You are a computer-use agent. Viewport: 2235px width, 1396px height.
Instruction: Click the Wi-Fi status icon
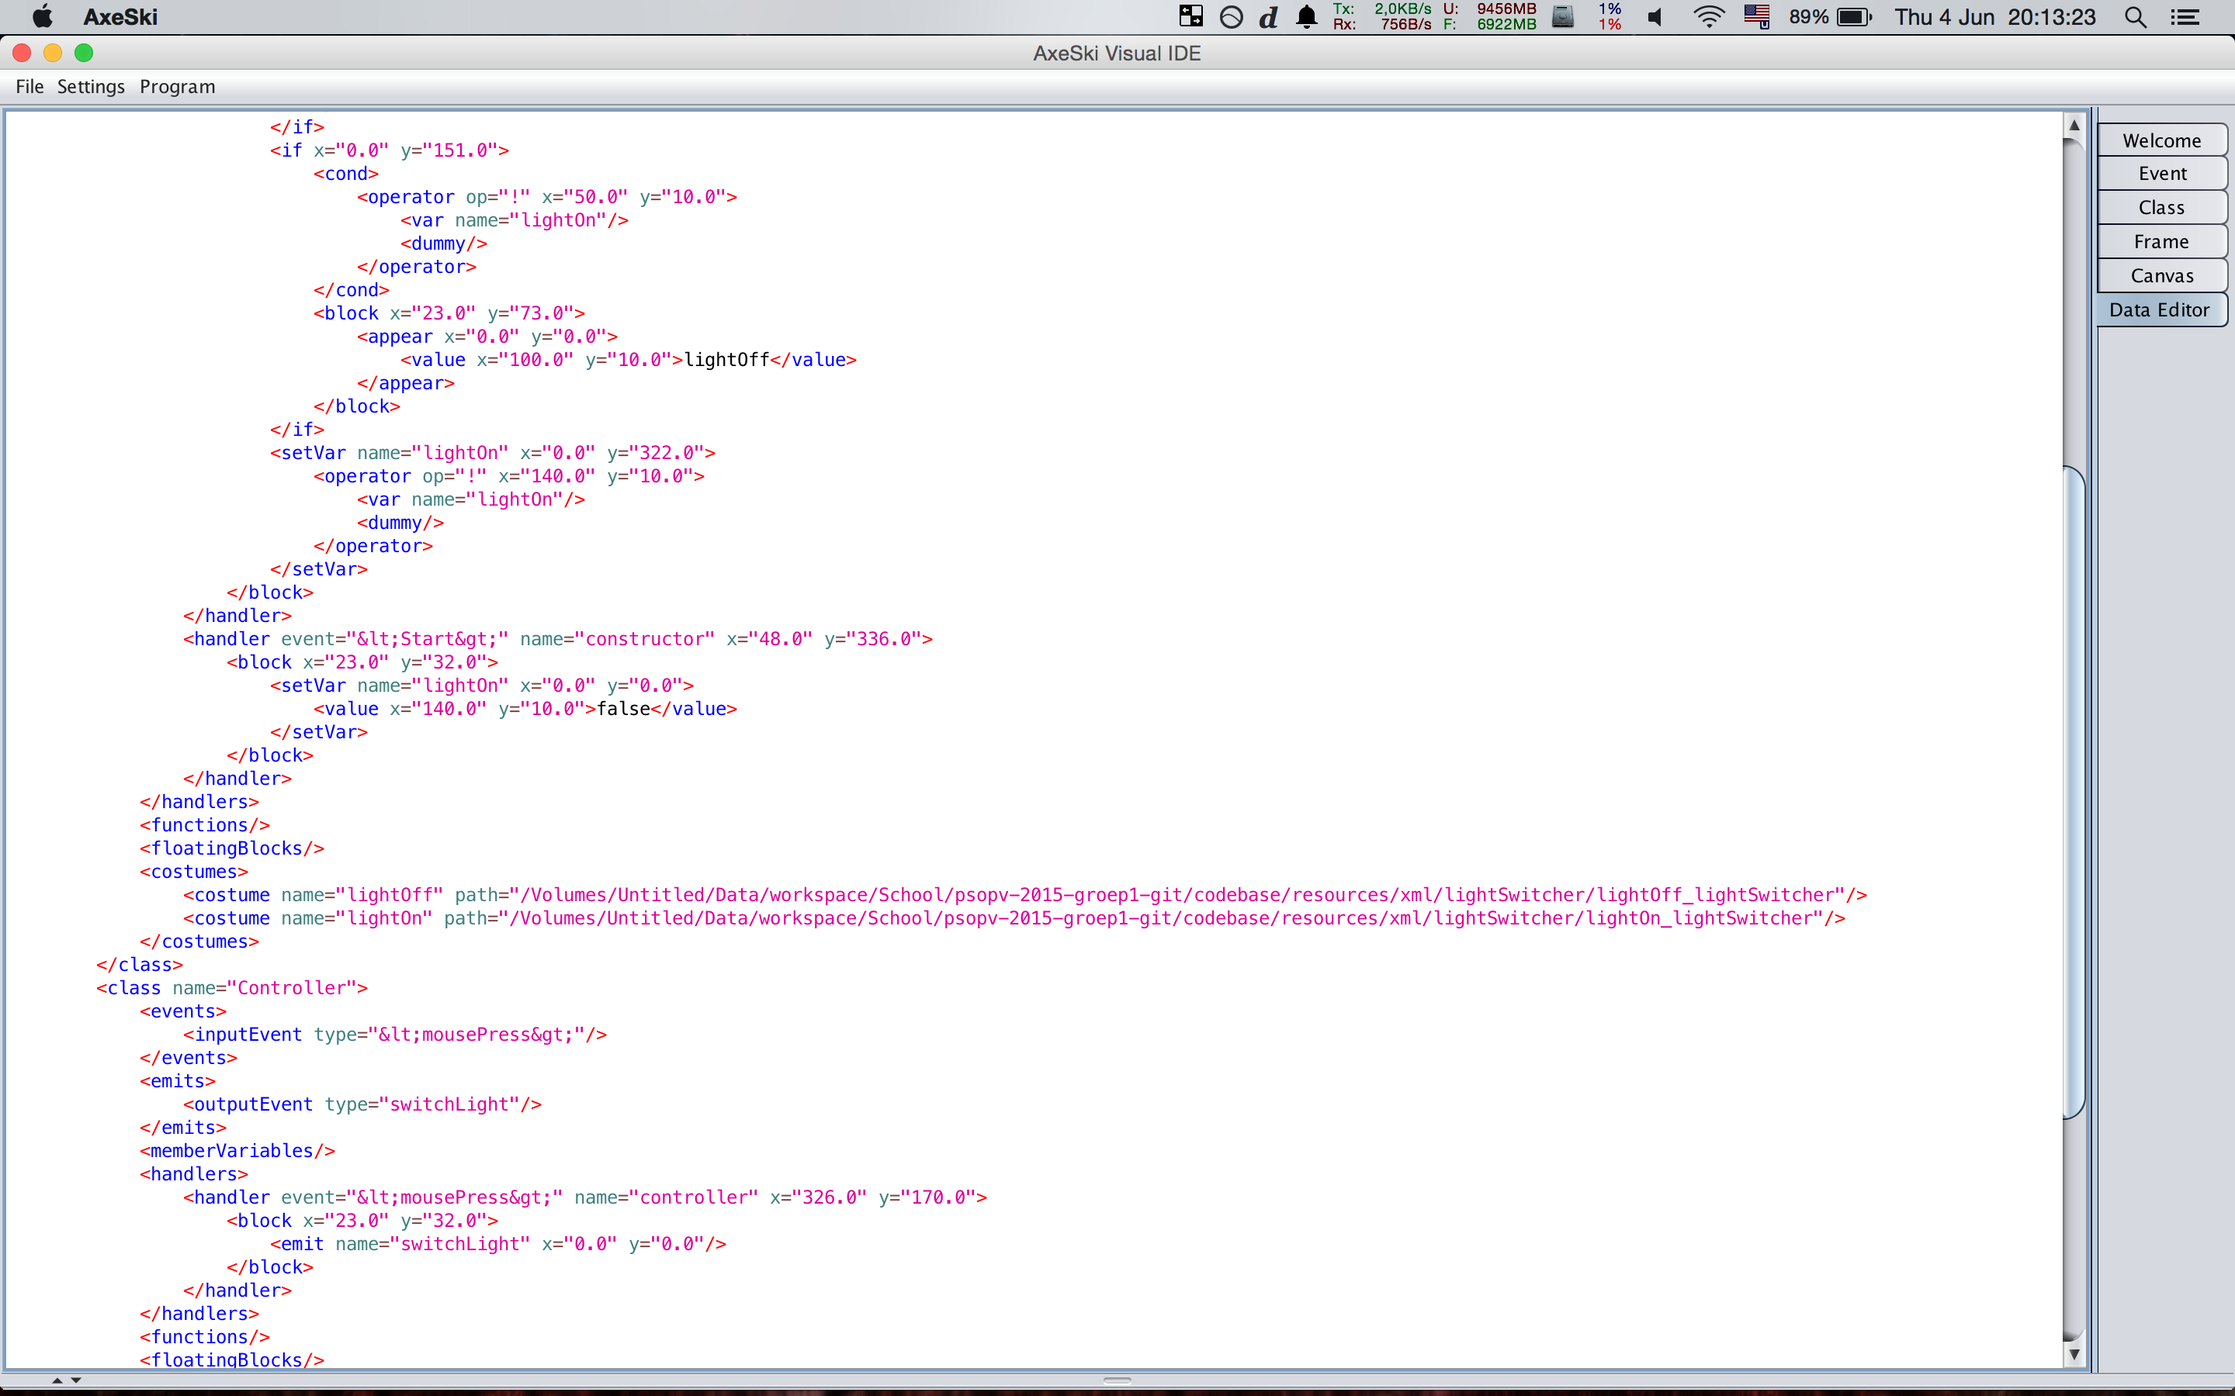(1709, 18)
